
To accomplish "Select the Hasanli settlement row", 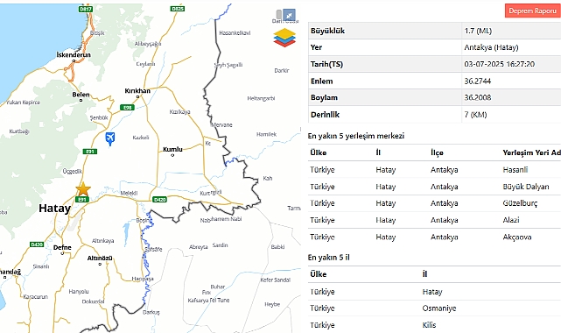I will coord(434,170).
